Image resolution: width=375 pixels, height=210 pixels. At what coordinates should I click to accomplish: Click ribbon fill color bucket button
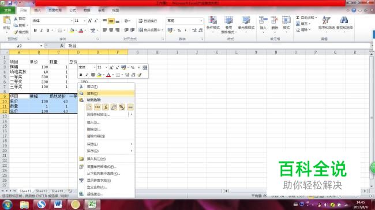[72, 30]
